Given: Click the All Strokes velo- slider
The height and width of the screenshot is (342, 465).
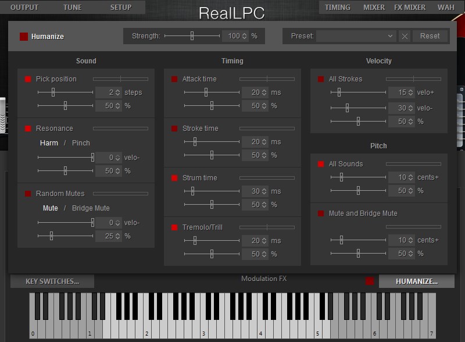Looking at the screenshot, I should click(358, 108).
